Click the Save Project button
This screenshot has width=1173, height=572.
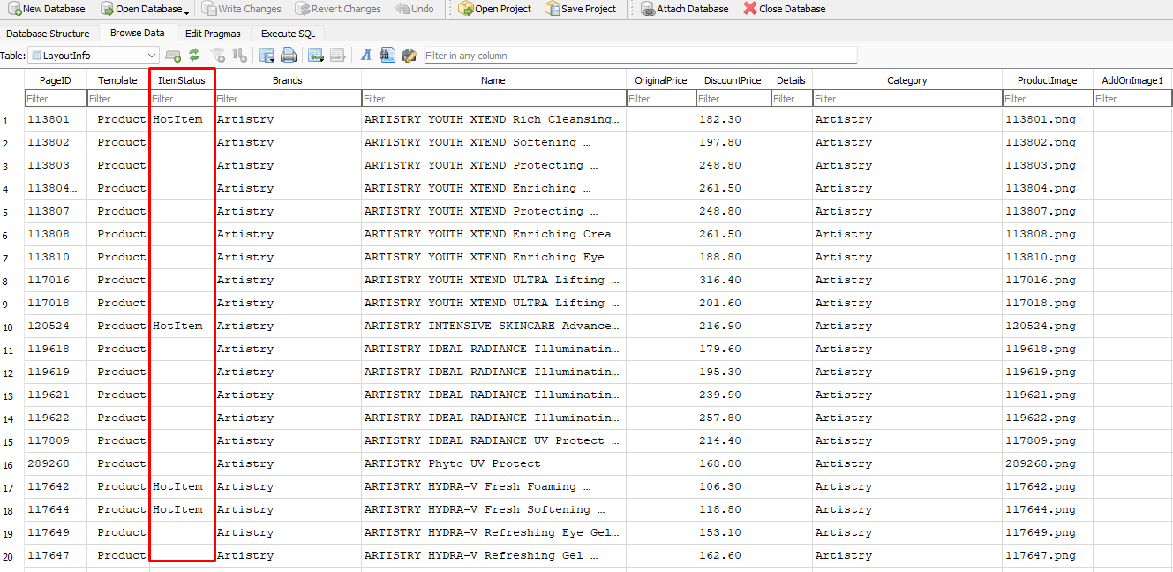click(580, 9)
